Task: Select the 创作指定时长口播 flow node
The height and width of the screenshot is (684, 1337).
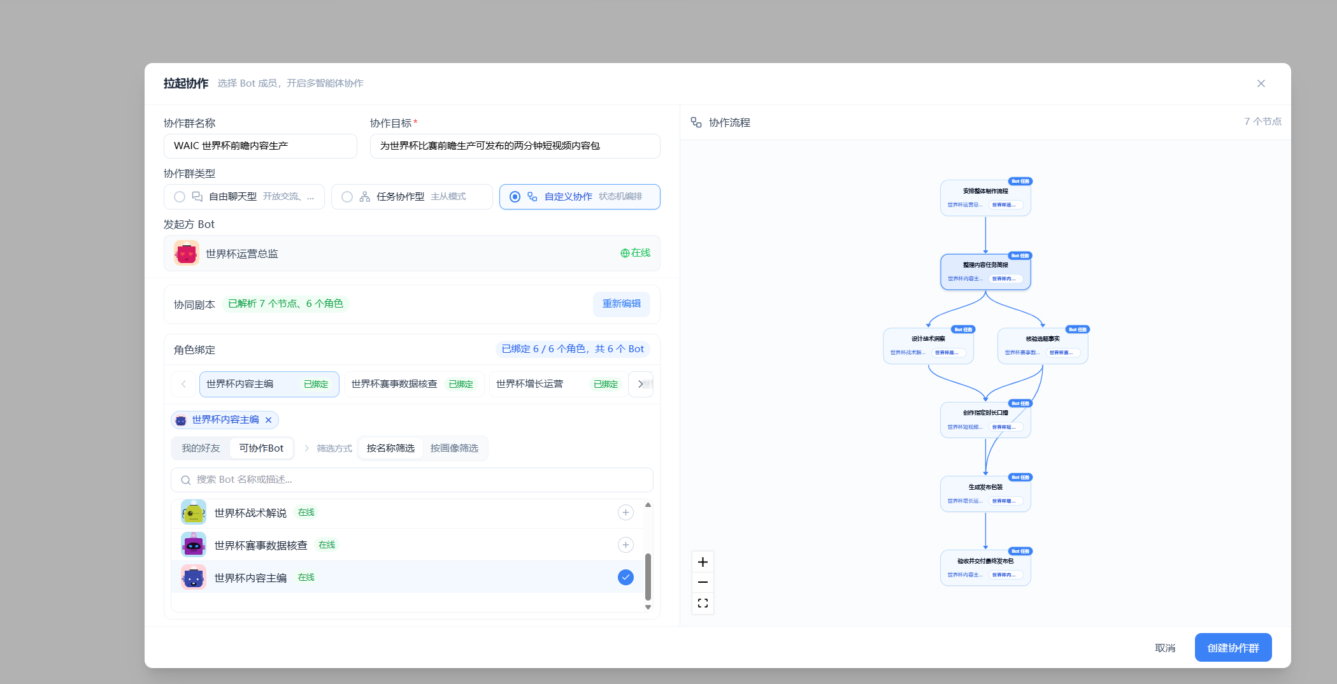Action: tap(985, 420)
